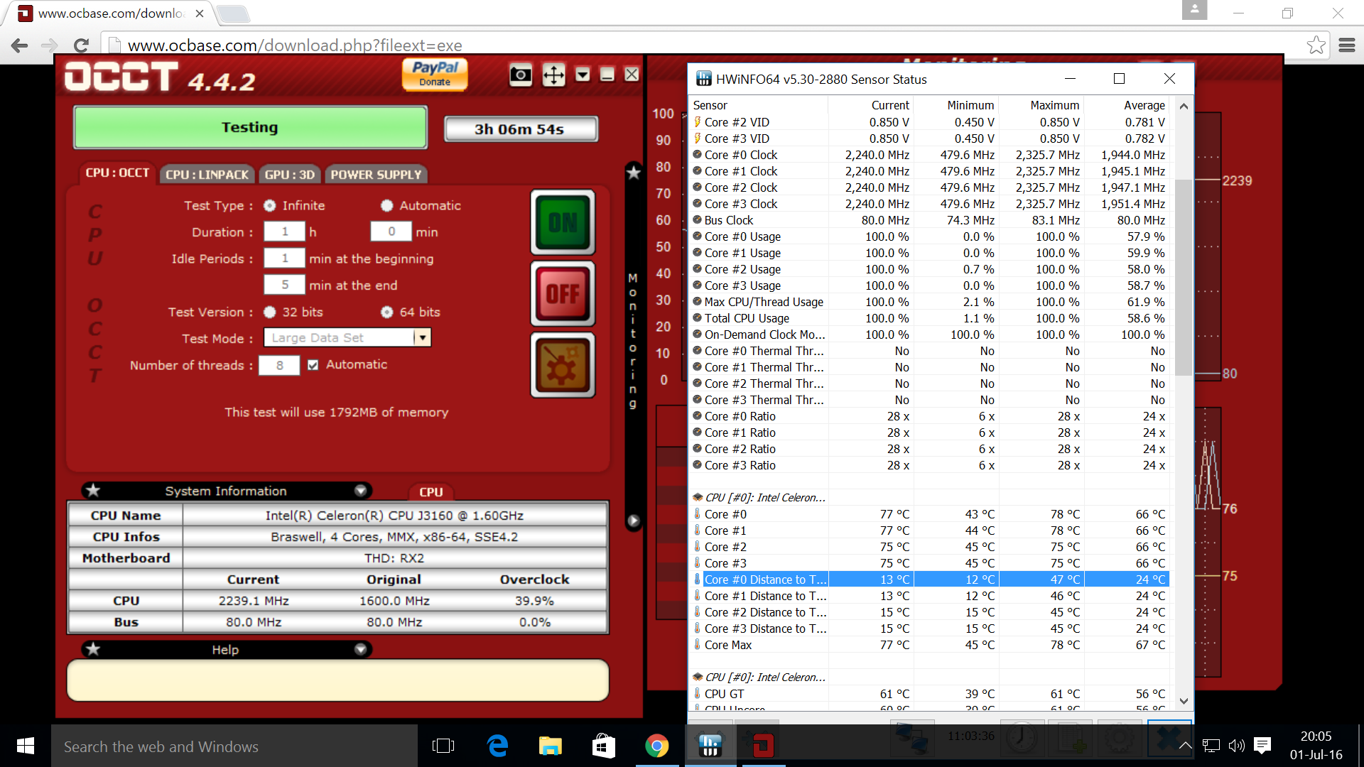
Task: Select Automatic test type
Action: 387,205
